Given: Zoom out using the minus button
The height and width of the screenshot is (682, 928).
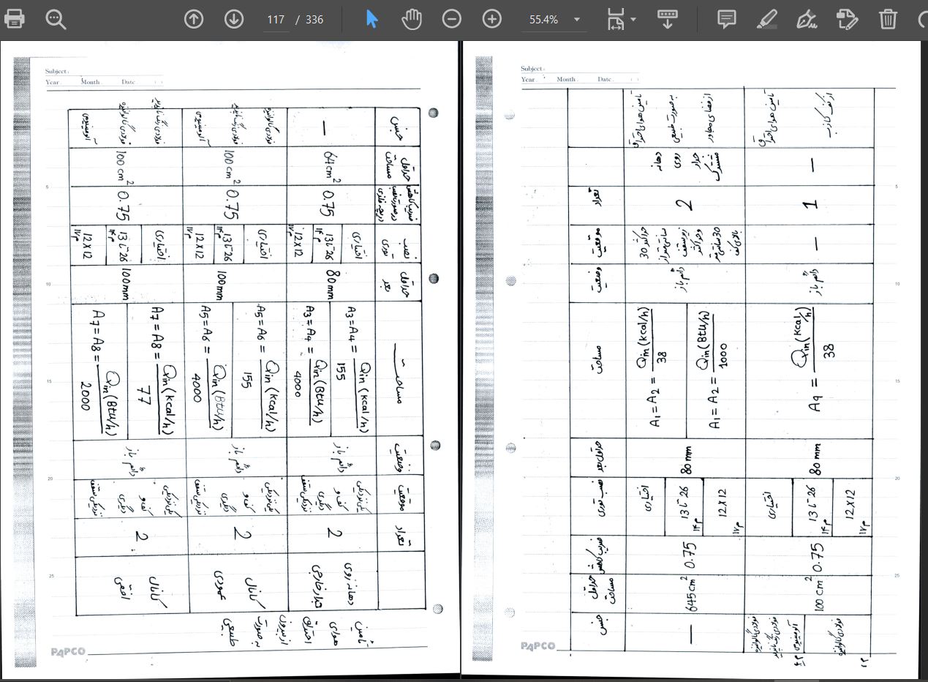Looking at the screenshot, I should (452, 19).
